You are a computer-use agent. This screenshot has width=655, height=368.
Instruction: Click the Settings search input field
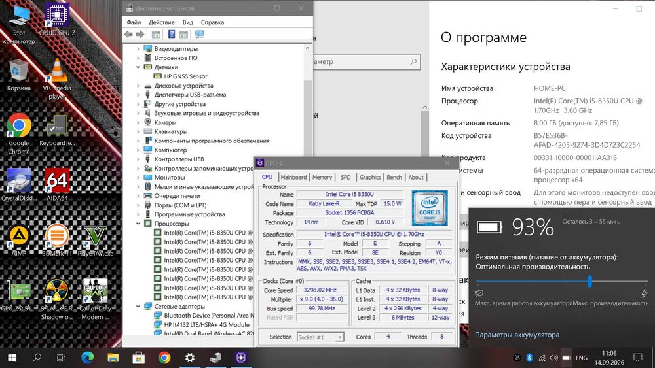366,61
